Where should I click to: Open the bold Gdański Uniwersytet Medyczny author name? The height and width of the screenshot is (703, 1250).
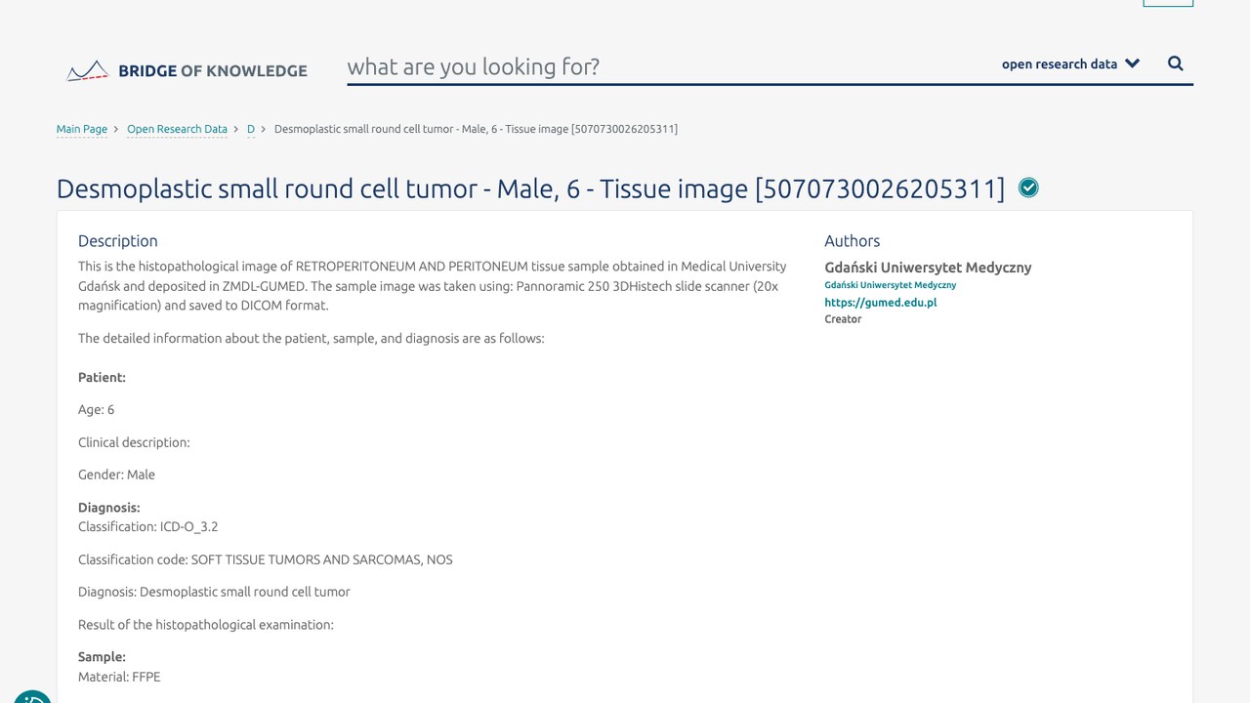tap(928, 268)
